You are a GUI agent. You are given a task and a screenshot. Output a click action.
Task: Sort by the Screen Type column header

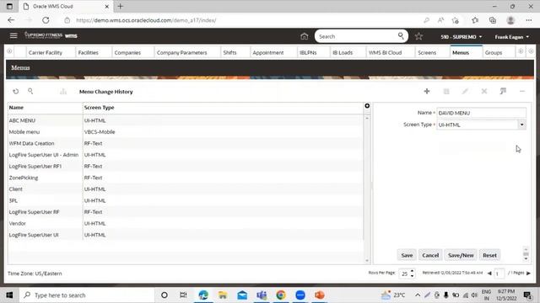100,108
